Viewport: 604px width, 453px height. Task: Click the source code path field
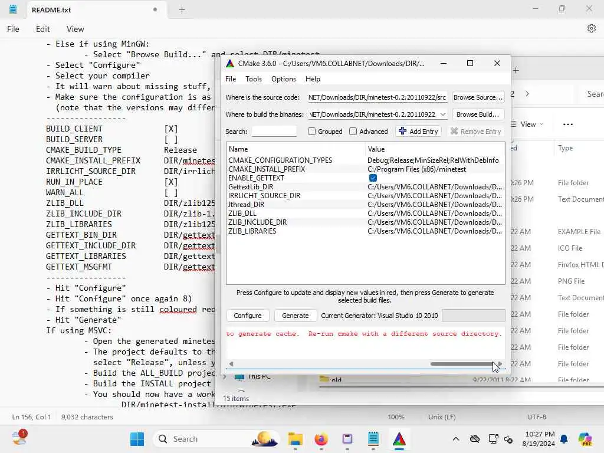[377, 97]
